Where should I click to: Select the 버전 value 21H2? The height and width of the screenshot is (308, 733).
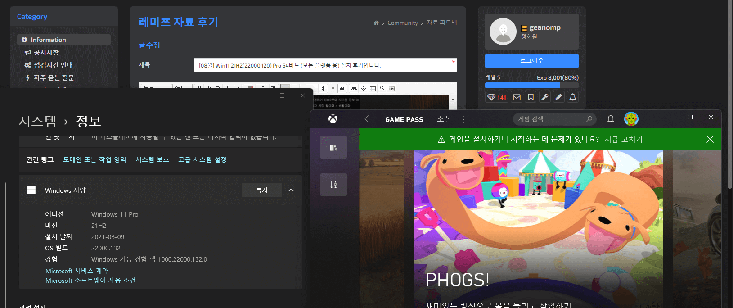point(99,226)
